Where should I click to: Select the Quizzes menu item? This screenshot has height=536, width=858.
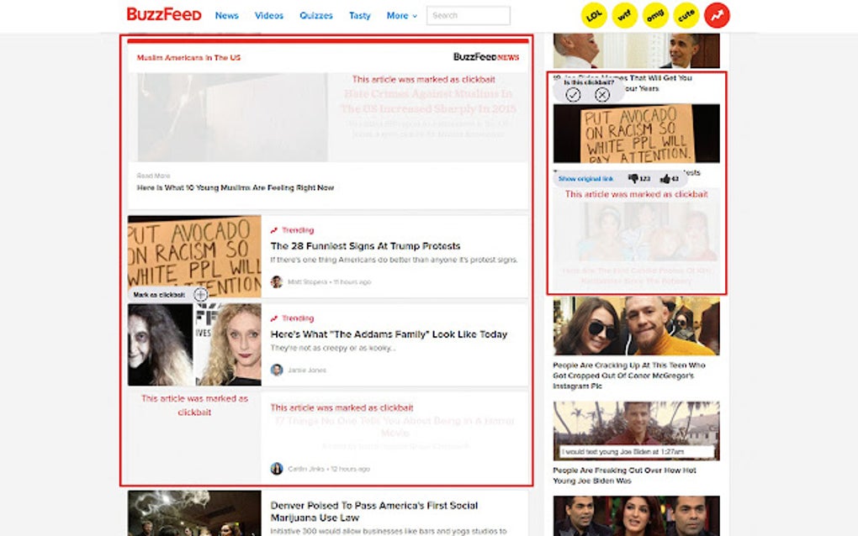click(x=315, y=15)
